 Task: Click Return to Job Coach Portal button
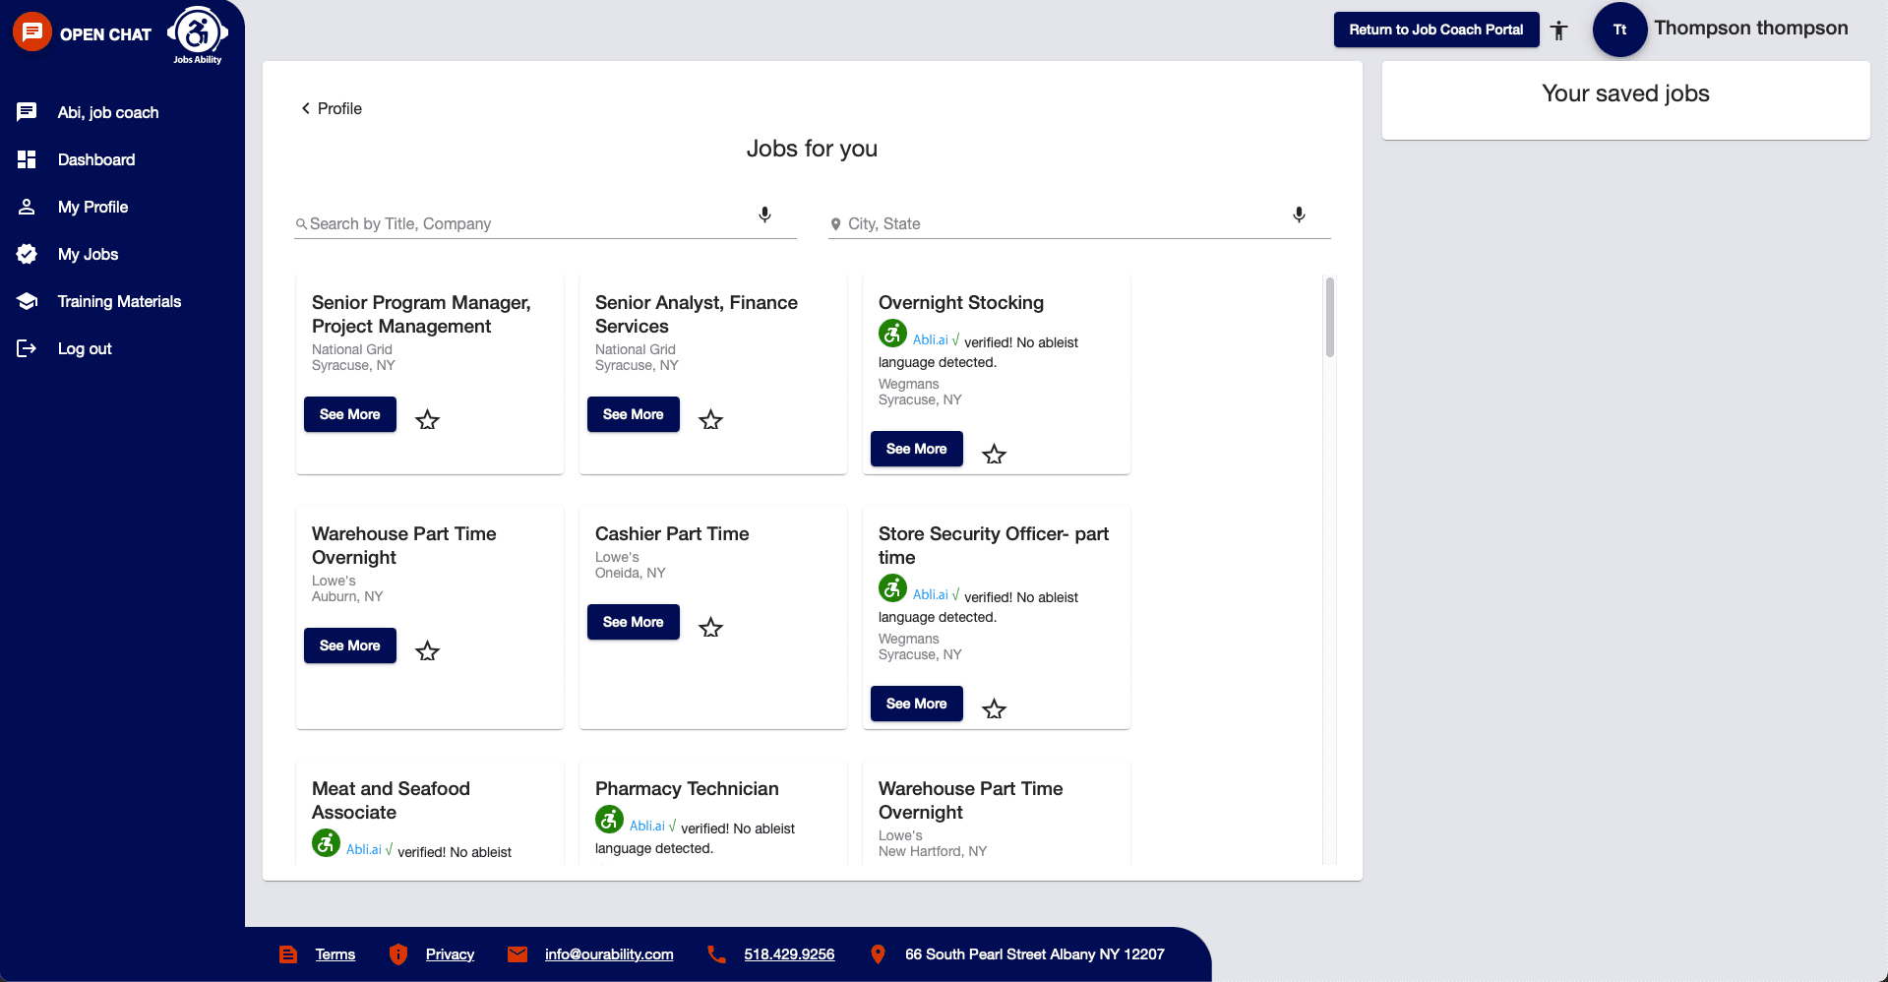1436,30
